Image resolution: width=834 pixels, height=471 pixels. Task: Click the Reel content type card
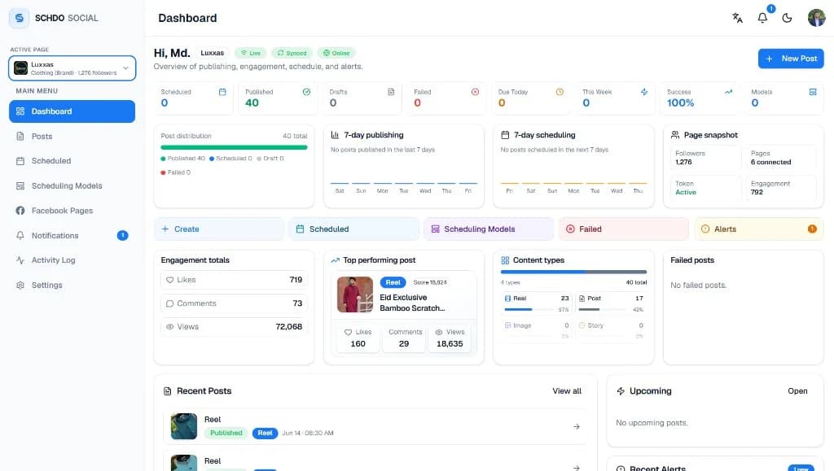pyautogui.click(x=536, y=303)
